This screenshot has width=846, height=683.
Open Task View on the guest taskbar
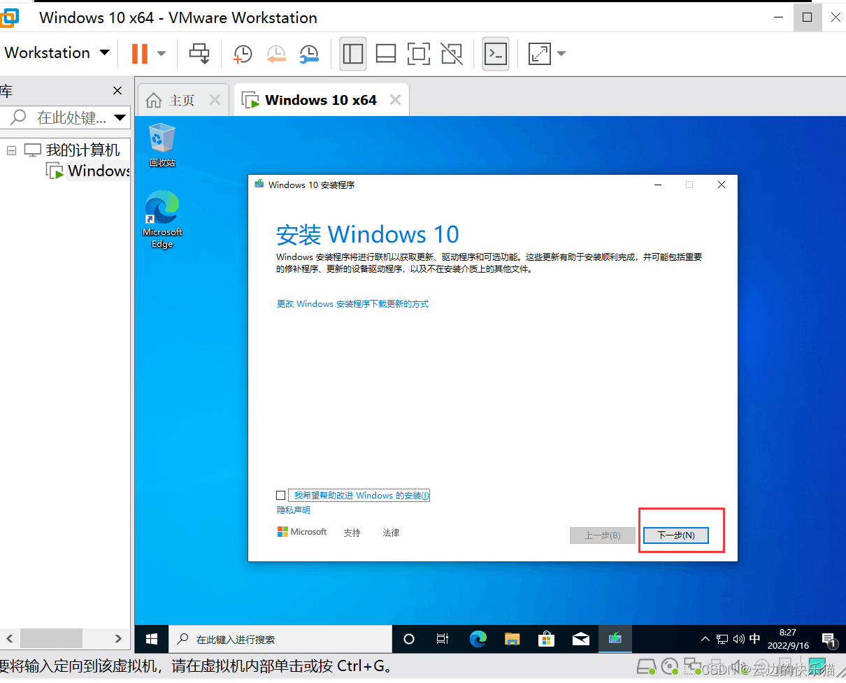442,639
